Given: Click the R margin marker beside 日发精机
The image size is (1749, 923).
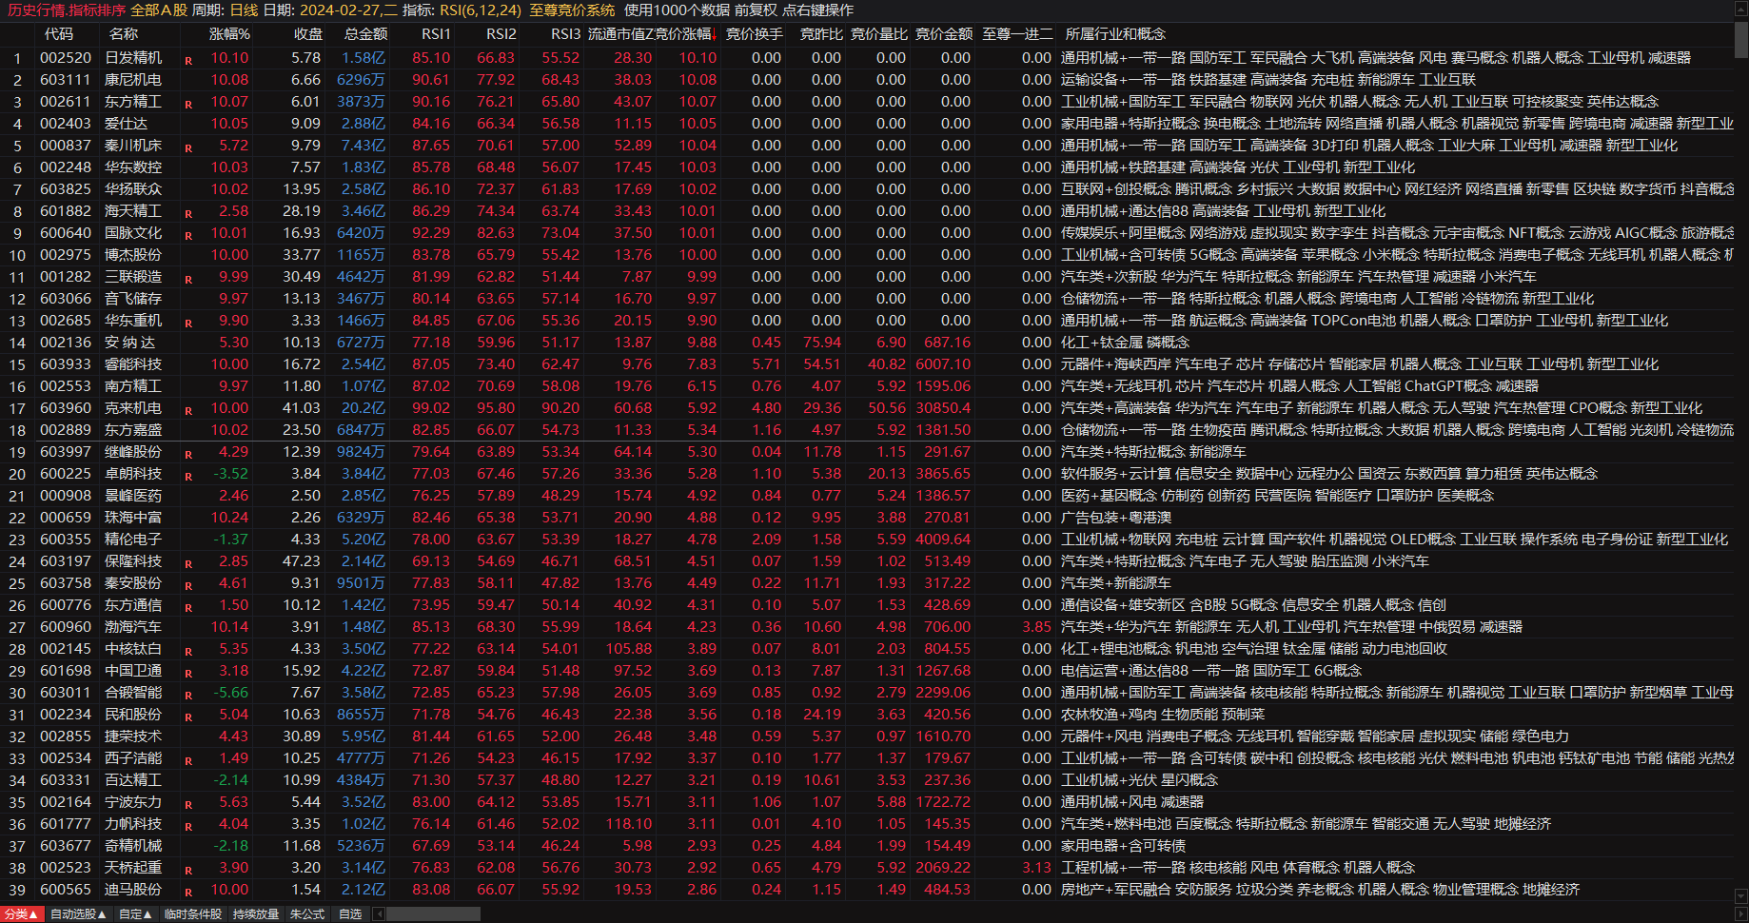Looking at the screenshot, I should pos(188,61).
